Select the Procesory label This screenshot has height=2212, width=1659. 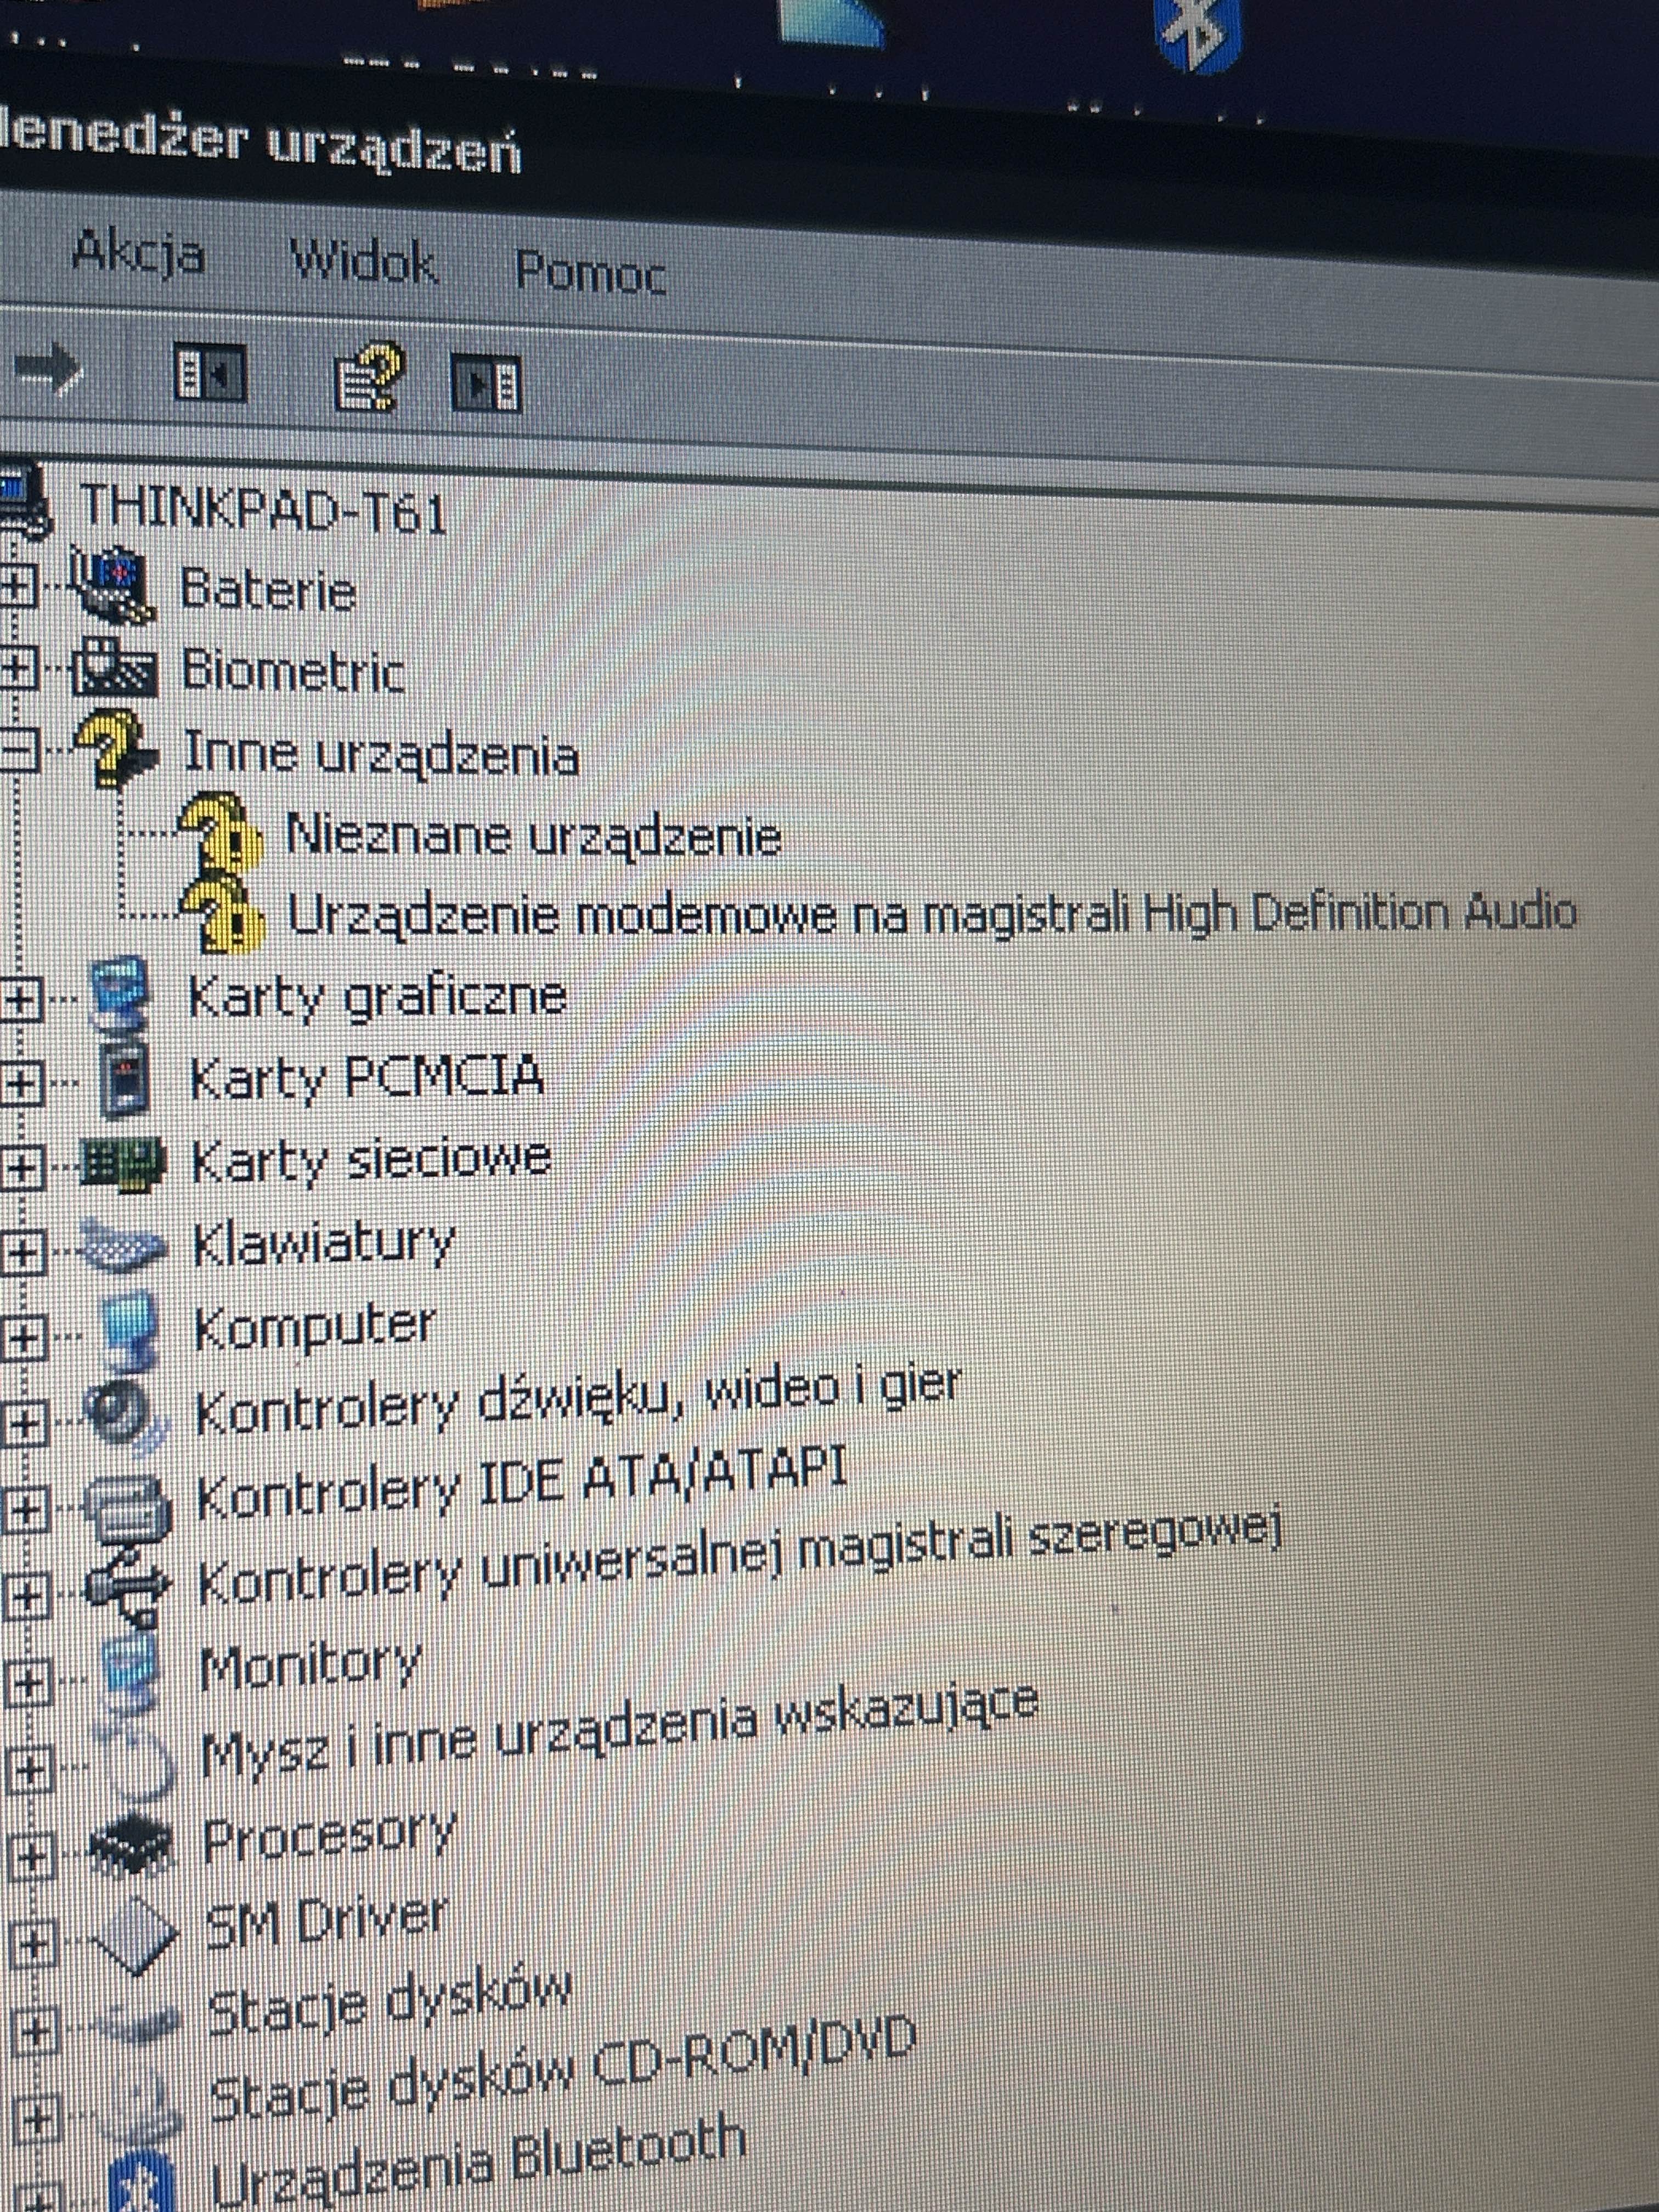[x=329, y=1835]
